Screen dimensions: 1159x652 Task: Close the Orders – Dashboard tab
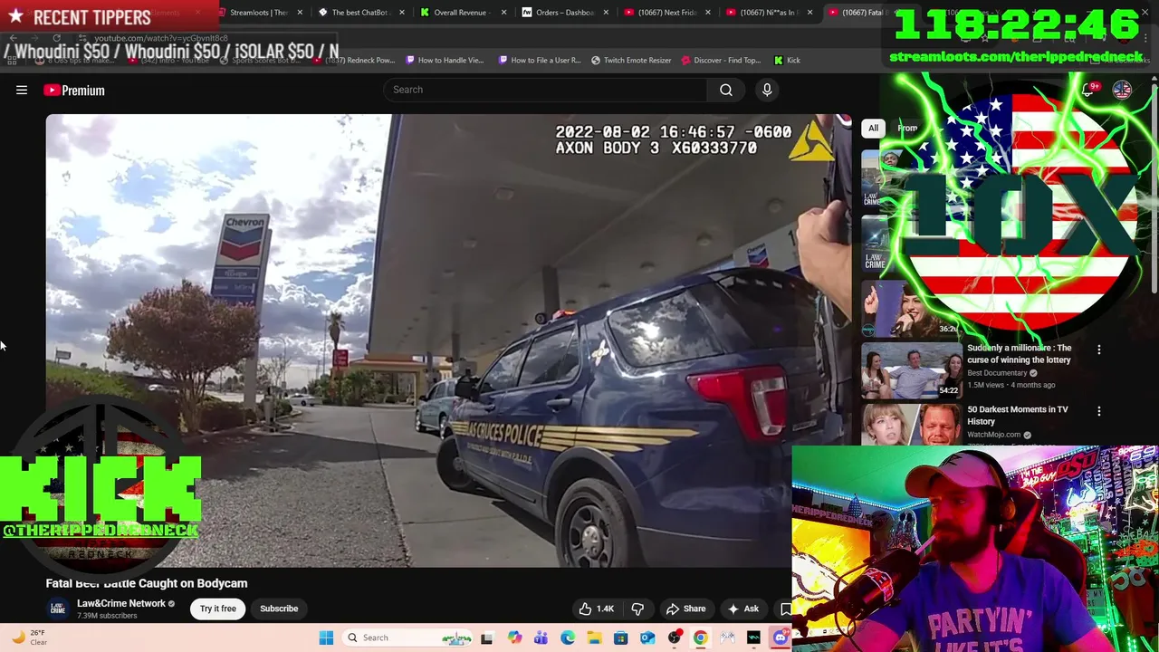(606, 13)
